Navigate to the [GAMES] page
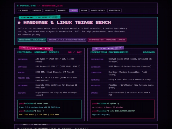Viewport: 172px width, 129px height. click(62, 11)
